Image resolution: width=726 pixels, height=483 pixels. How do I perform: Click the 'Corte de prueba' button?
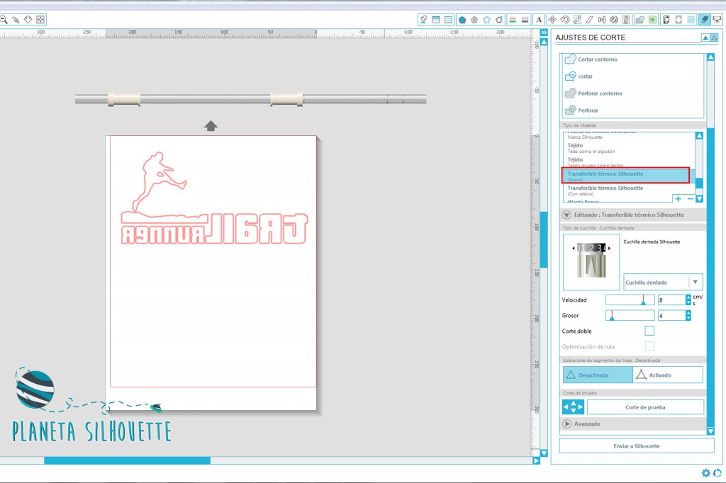645,407
